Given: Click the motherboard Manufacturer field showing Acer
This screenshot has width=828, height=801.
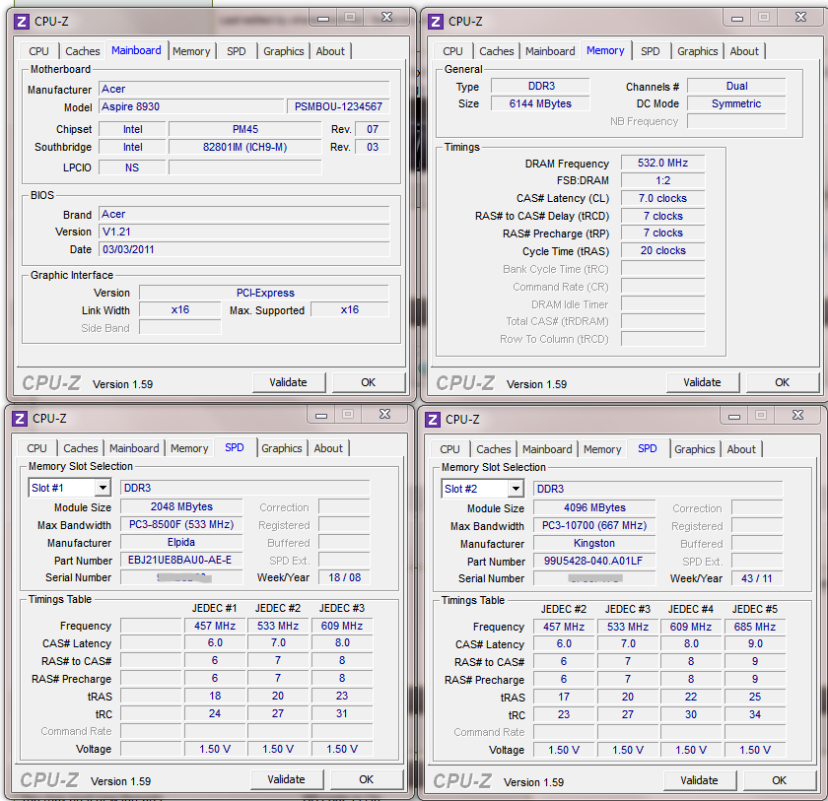Looking at the screenshot, I should click(x=244, y=89).
